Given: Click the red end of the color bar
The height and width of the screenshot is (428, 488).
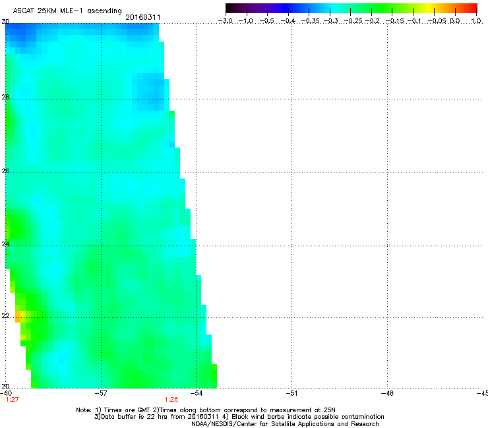Looking at the screenshot, I should (472, 9).
